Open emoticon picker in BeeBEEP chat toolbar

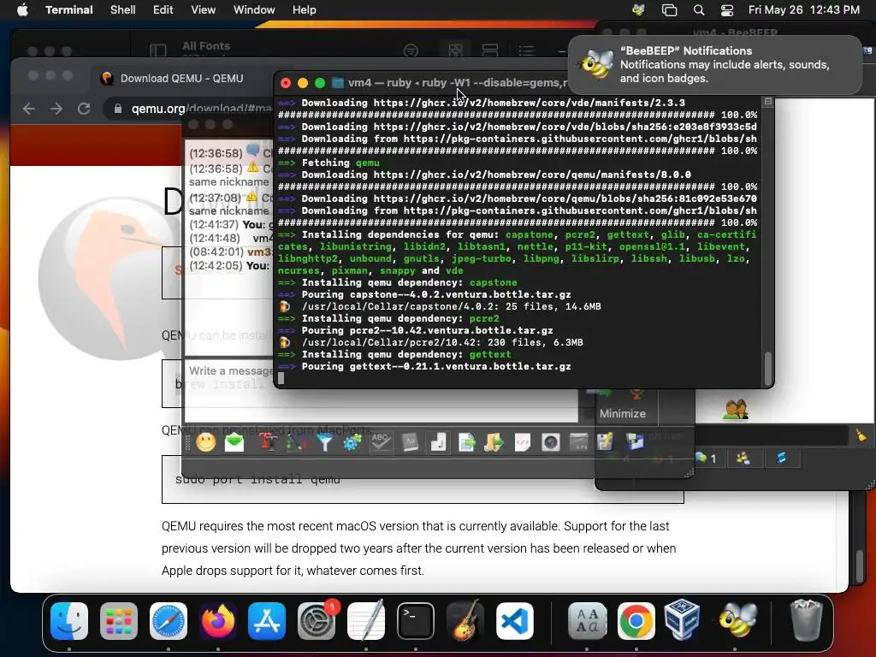pos(205,442)
